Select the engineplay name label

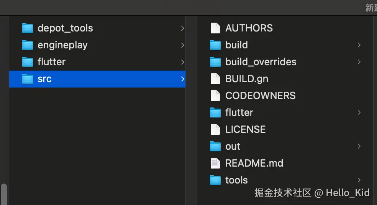pos(62,45)
